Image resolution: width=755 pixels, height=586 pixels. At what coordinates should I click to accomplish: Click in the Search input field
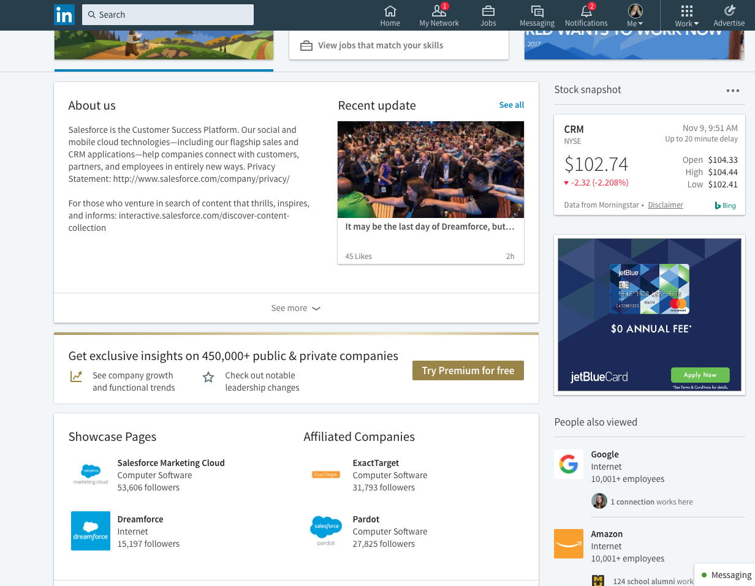pyautogui.click(x=168, y=15)
